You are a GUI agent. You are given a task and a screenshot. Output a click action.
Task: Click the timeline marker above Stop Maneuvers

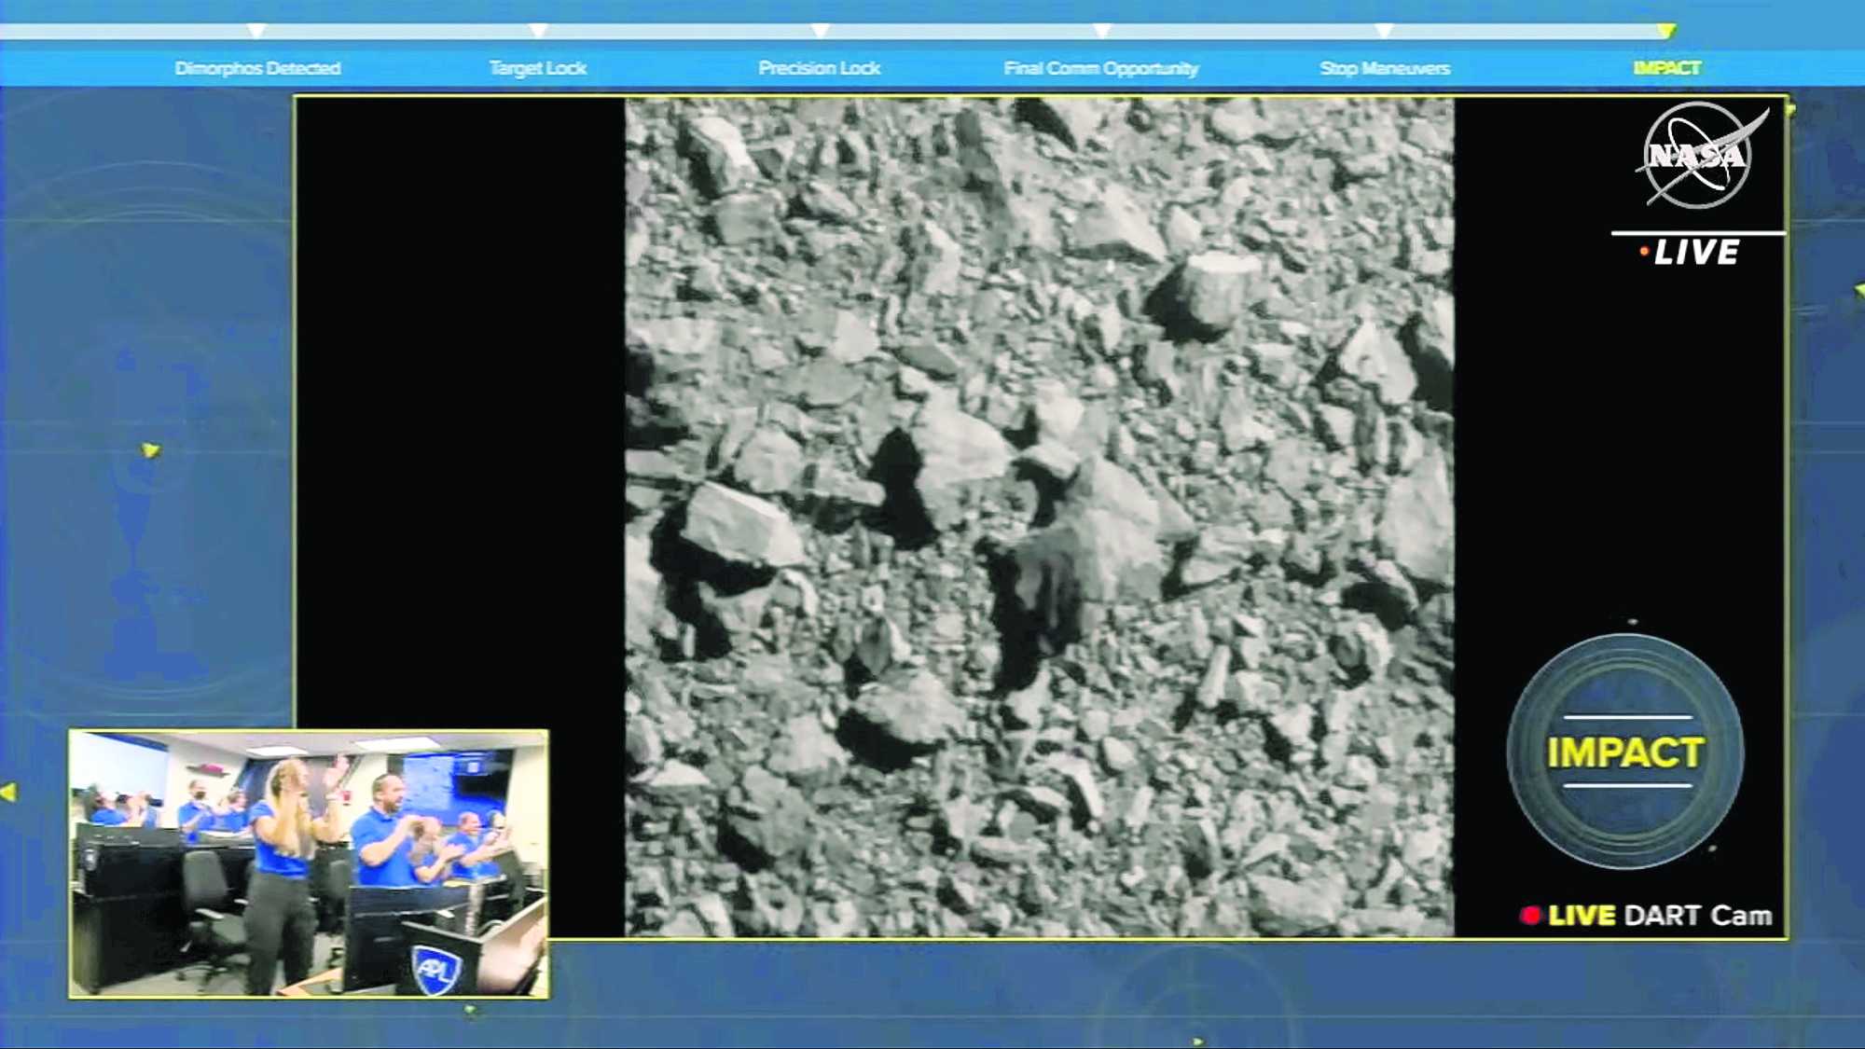coord(1385,31)
